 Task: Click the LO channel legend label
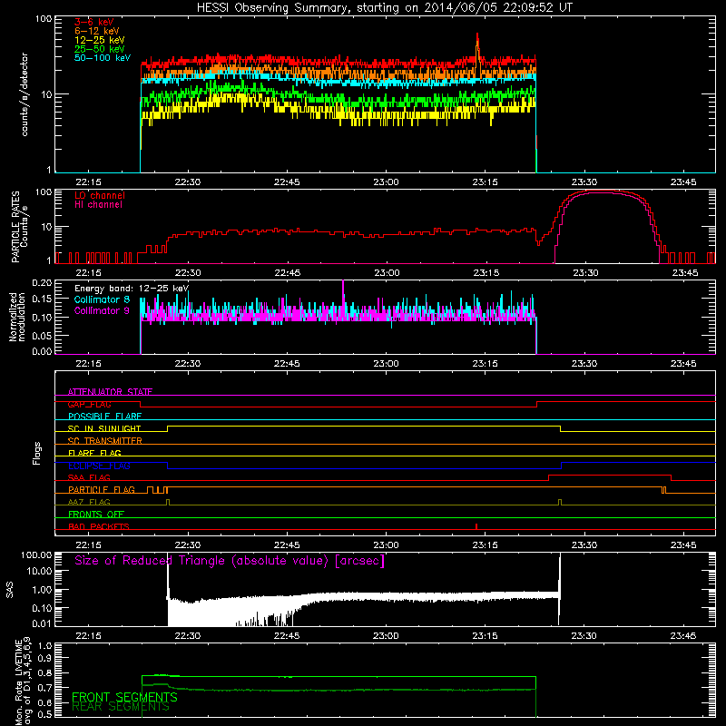point(100,195)
